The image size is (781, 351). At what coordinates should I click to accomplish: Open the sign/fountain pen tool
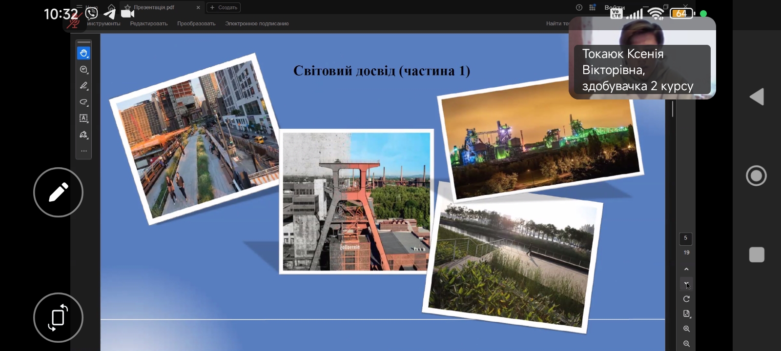click(83, 135)
